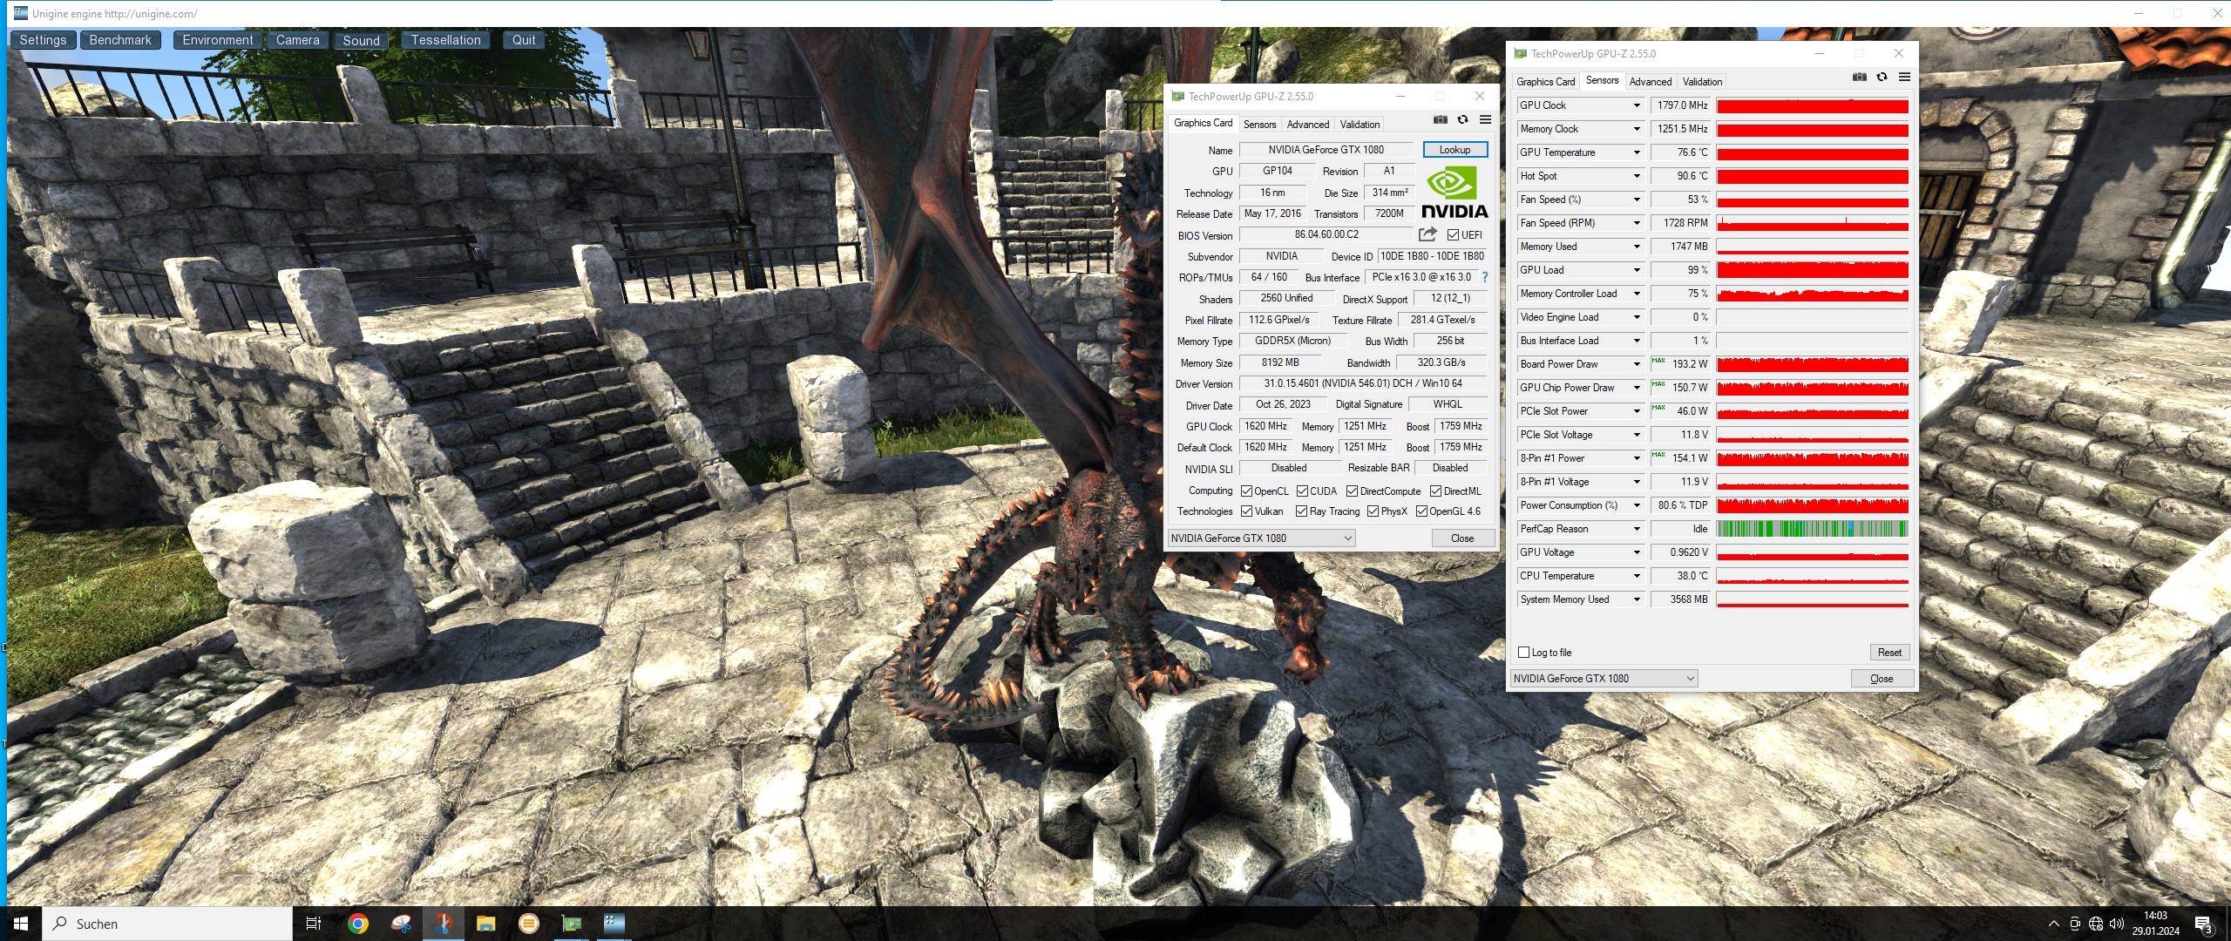Click the GPU Load activity graph
The height and width of the screenshot is (941, 2231).
coord(1811,270)
